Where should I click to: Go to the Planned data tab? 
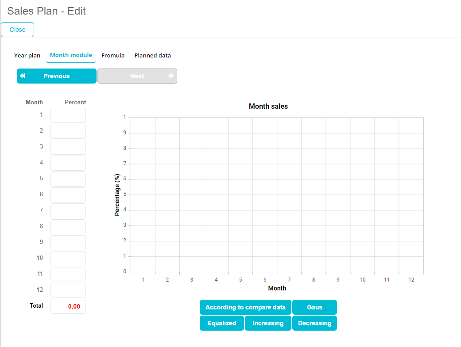click(152, 56)
